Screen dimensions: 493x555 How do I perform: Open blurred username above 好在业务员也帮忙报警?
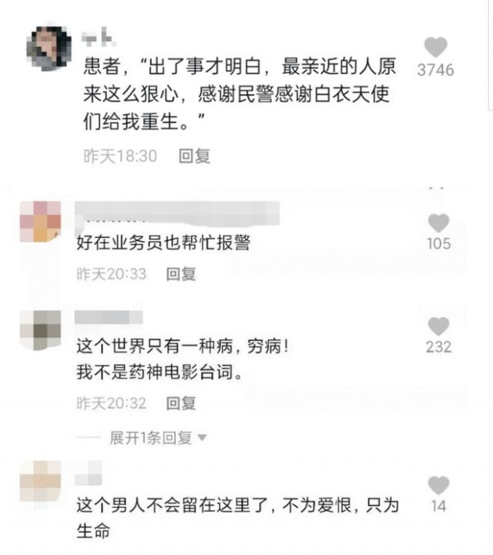[177, 212]
